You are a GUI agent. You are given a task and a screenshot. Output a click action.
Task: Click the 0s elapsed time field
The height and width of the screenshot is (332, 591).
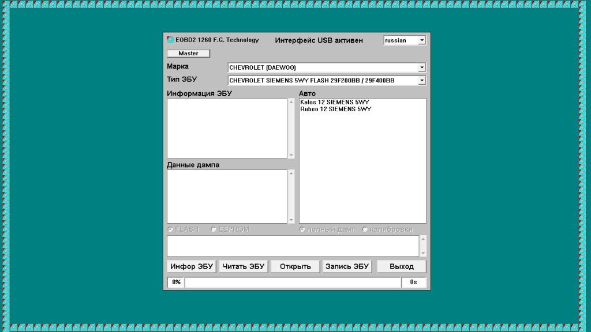pyautogui.click(x=413, y=282)
